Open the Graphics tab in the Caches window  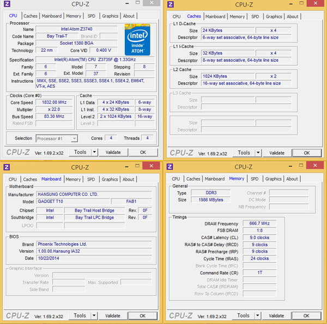coord(274,16)
